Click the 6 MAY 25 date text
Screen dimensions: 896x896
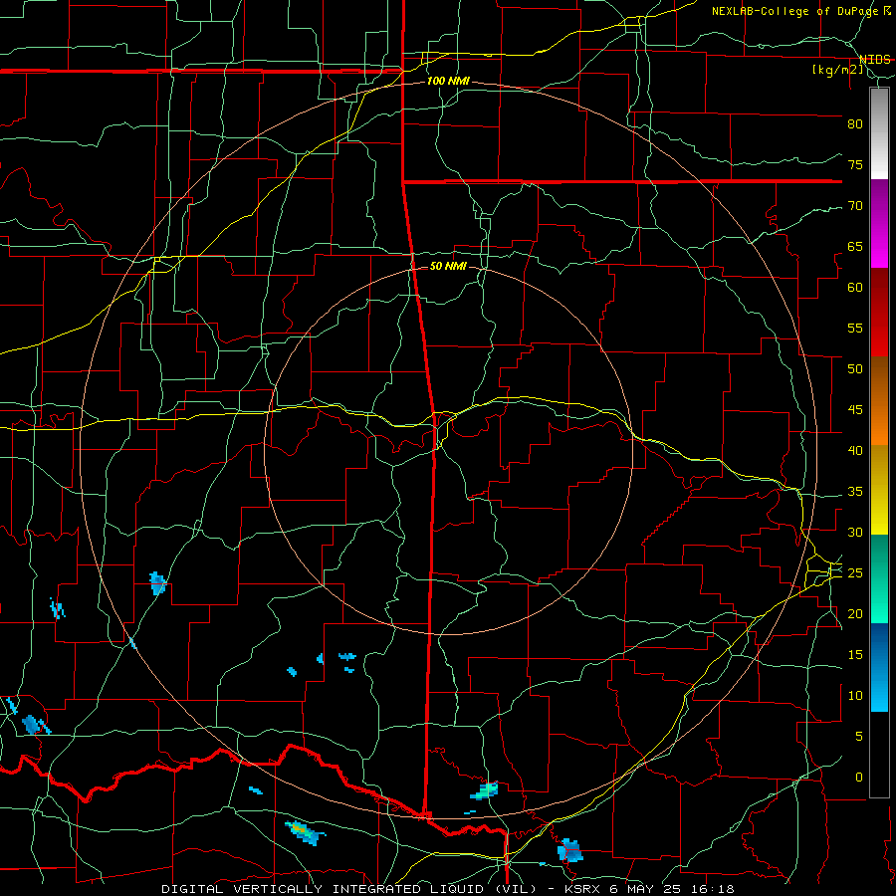tap(644, 889)
